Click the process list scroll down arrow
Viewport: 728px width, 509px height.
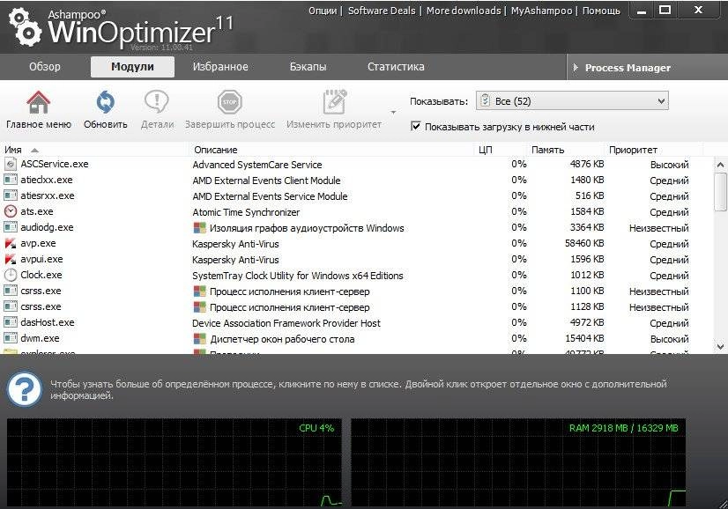(x=720, y=346)
